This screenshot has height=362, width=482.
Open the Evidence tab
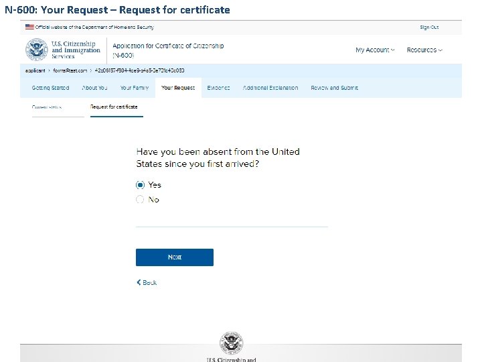click(218, 88)
